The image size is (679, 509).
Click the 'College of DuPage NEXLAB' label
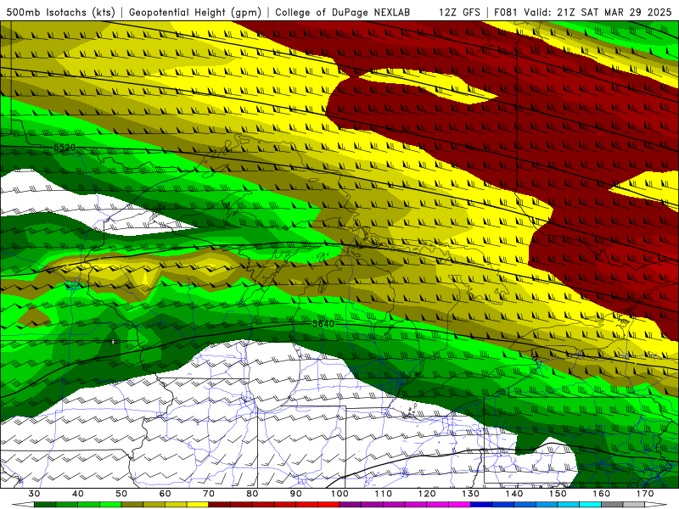click(x=343, y=13)
